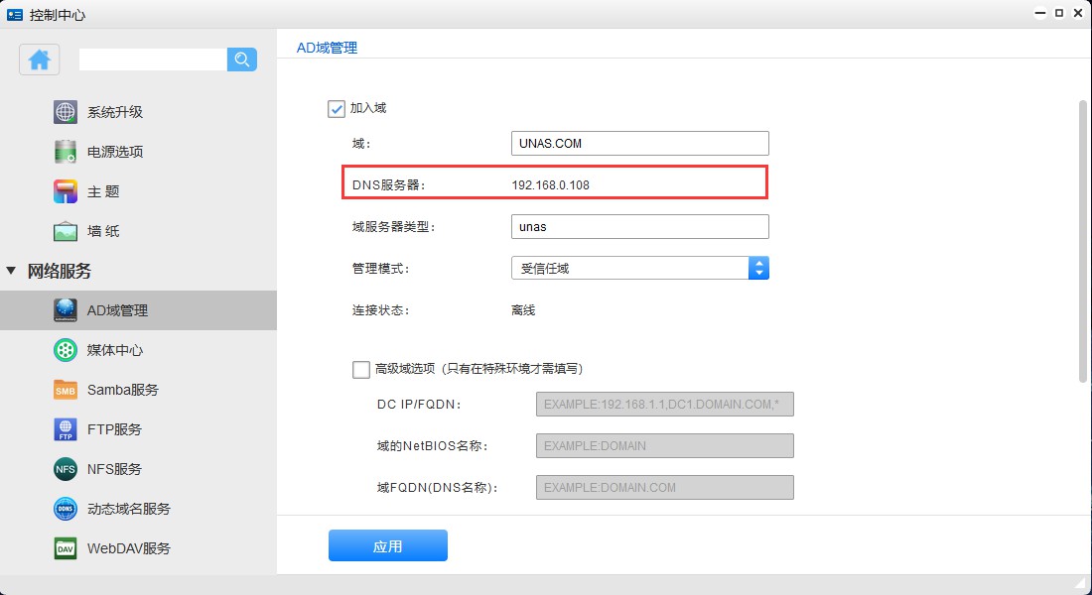Click the 域 input field

[639, 144]
